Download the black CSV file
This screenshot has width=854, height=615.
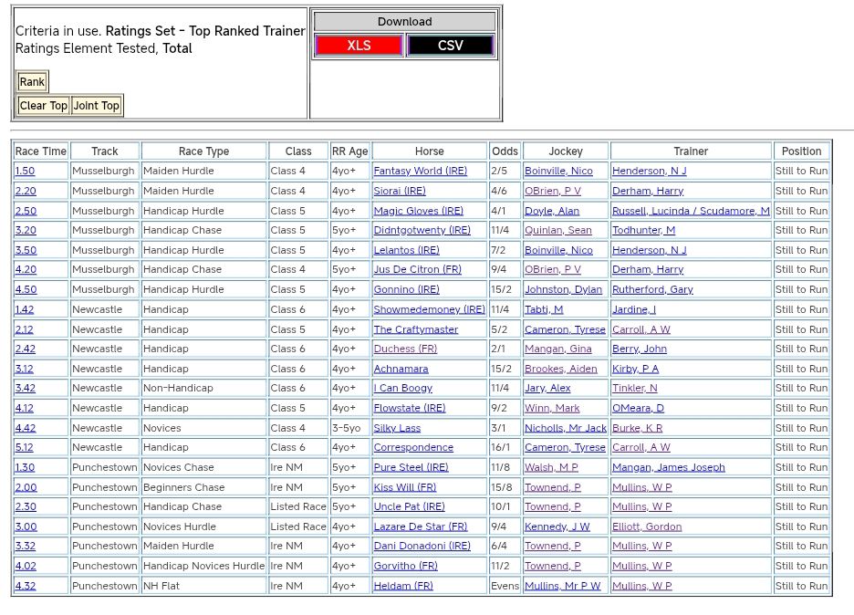[450, 46]
